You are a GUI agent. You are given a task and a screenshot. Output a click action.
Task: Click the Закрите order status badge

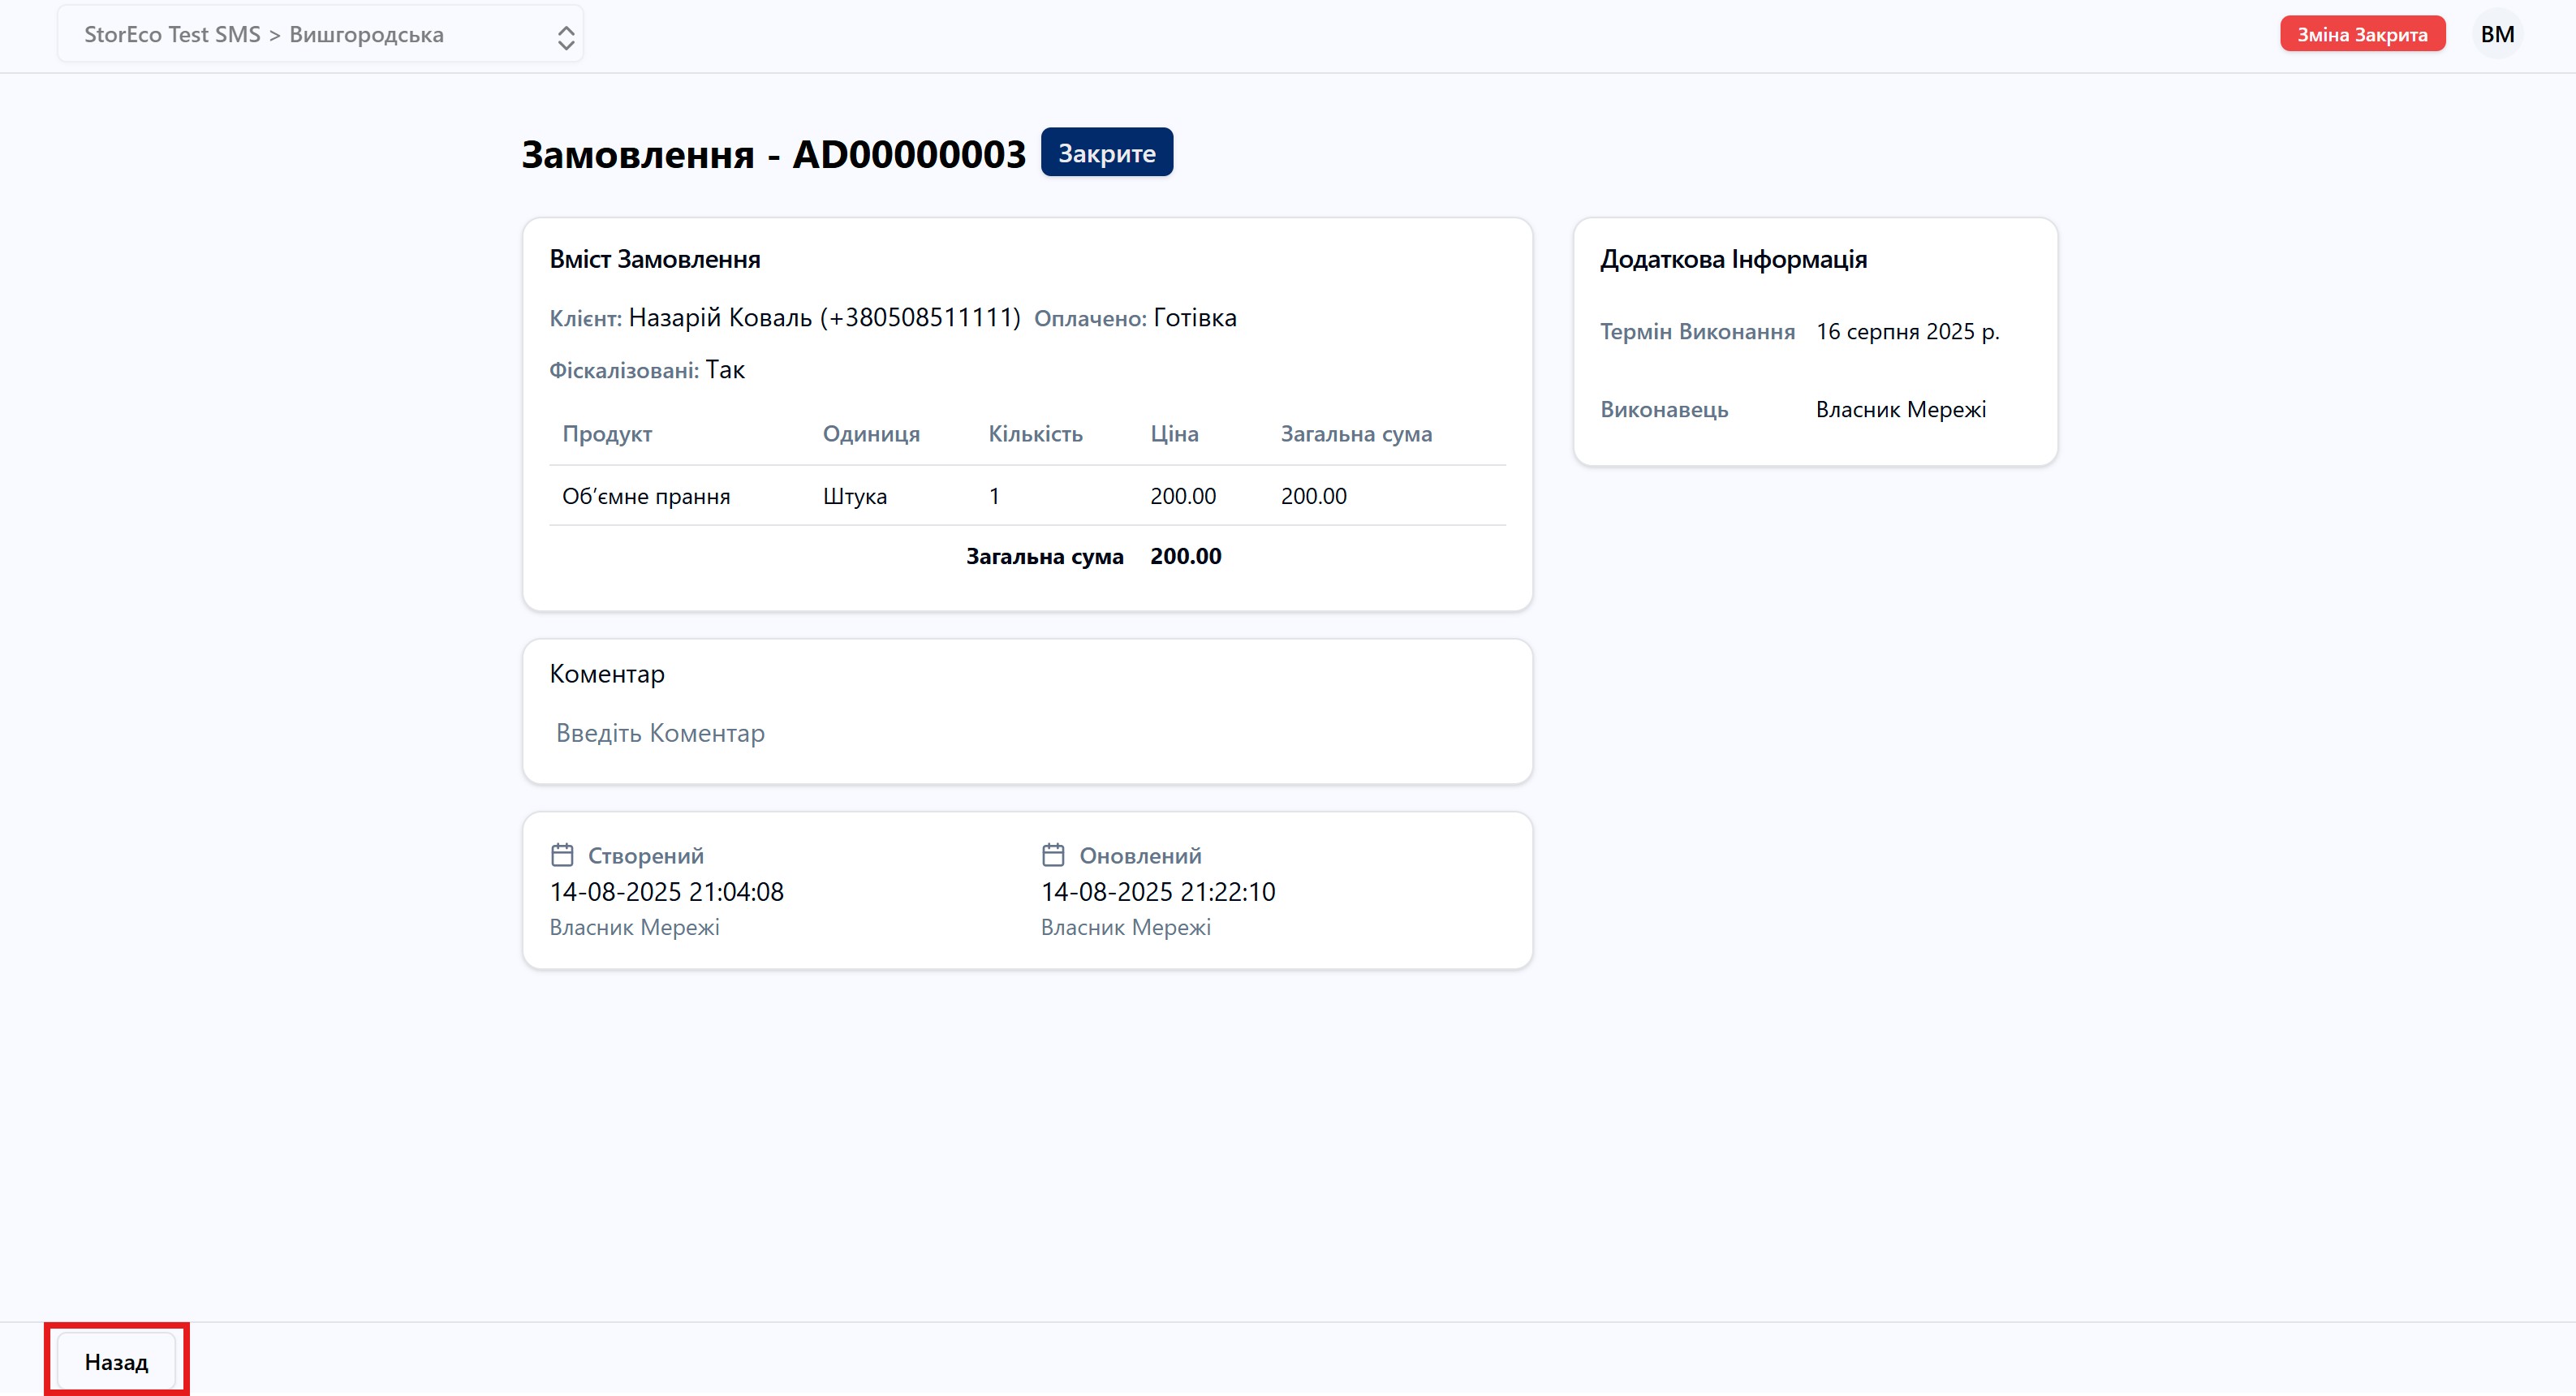1106,153
